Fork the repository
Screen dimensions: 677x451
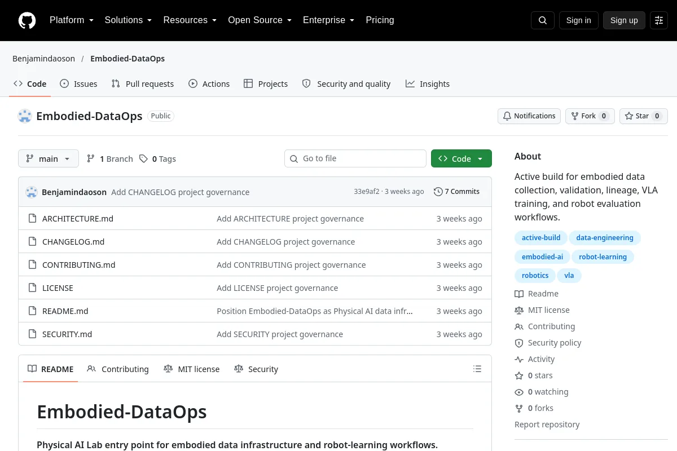(590, 116)
